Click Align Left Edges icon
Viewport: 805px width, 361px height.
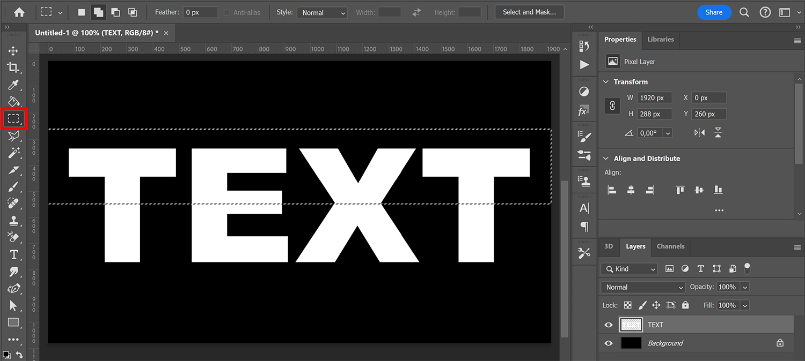[612, 190]
